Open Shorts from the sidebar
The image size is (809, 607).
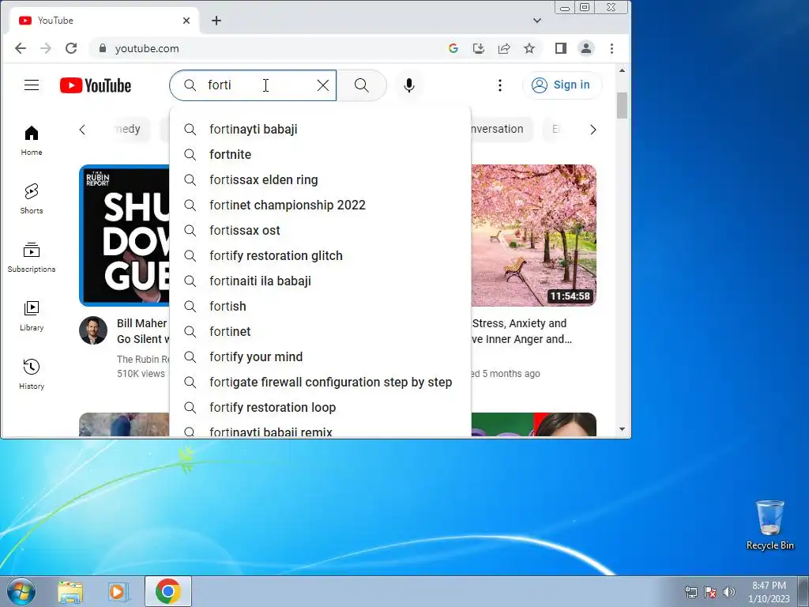click(32, 198)
